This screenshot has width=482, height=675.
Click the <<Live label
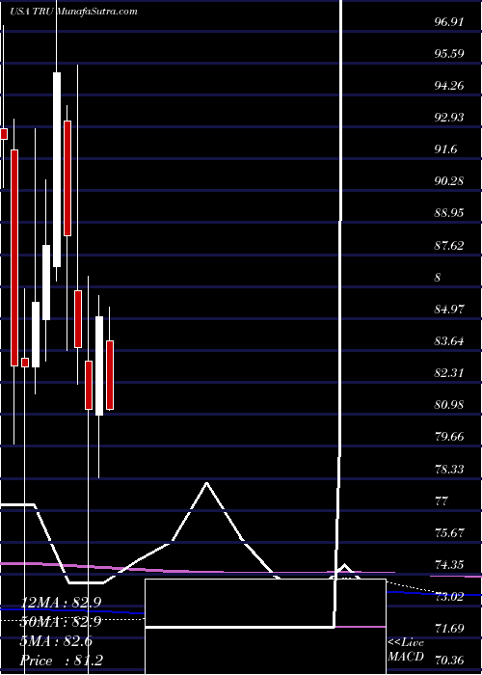406,643
